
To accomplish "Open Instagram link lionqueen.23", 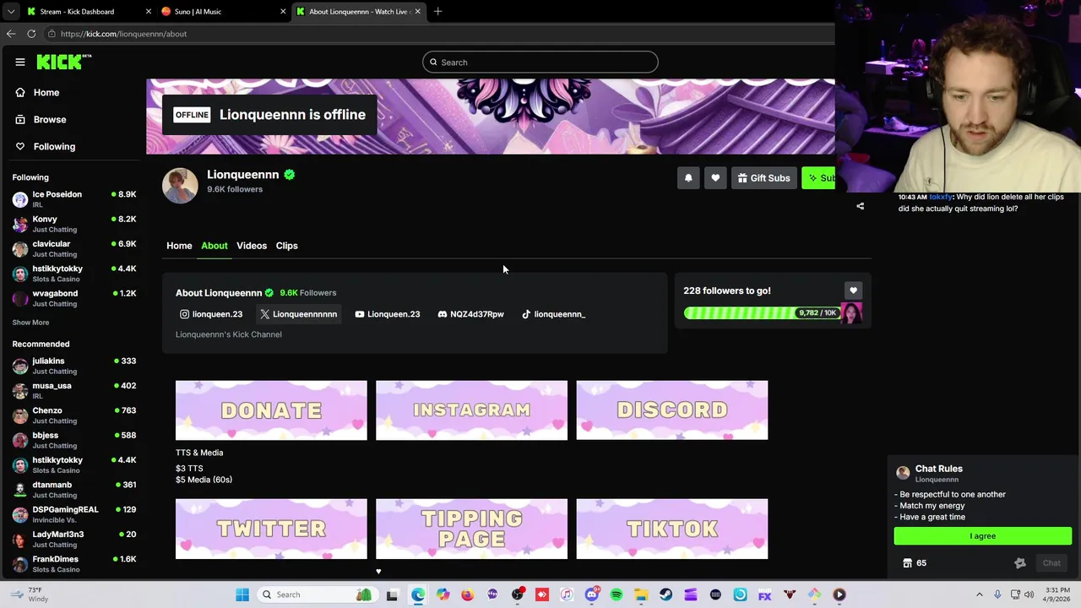I will [x=211, y=314].
